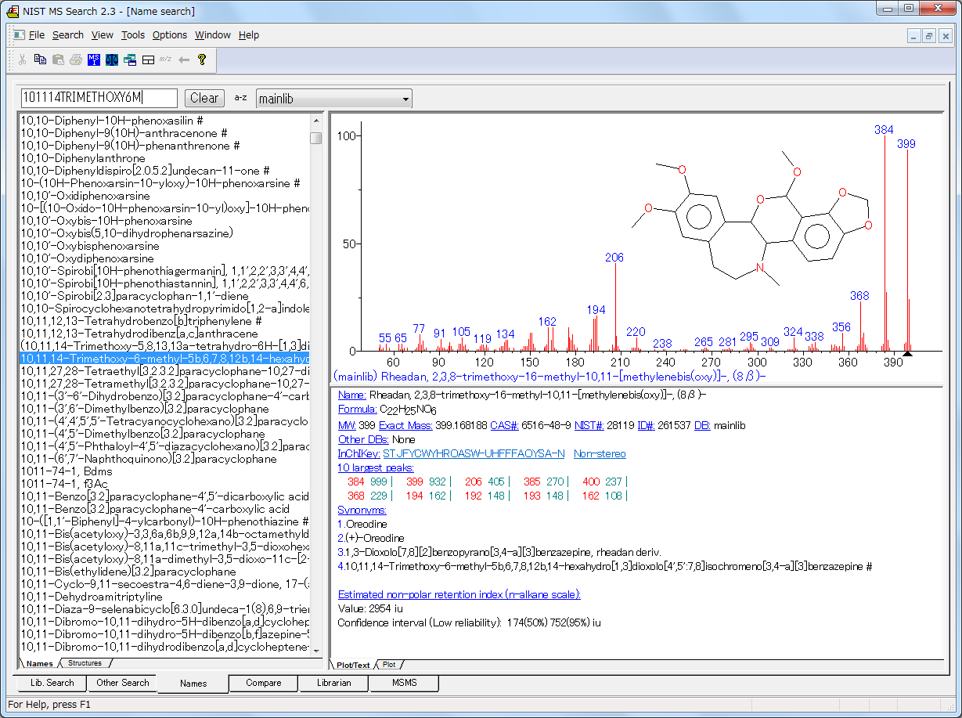Open the STJFYCWYHROASW-UHFFFAOYSA-N InChIKey link

coord(474,454)
